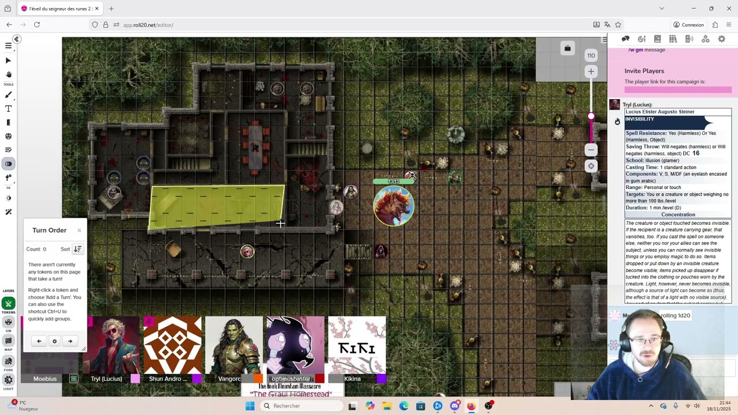Open the FX effects tool
738x415 pixels.
coord(8,198)
